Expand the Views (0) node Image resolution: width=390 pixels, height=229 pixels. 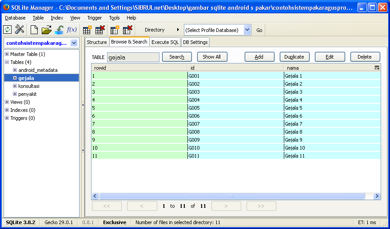click(7, 102)
